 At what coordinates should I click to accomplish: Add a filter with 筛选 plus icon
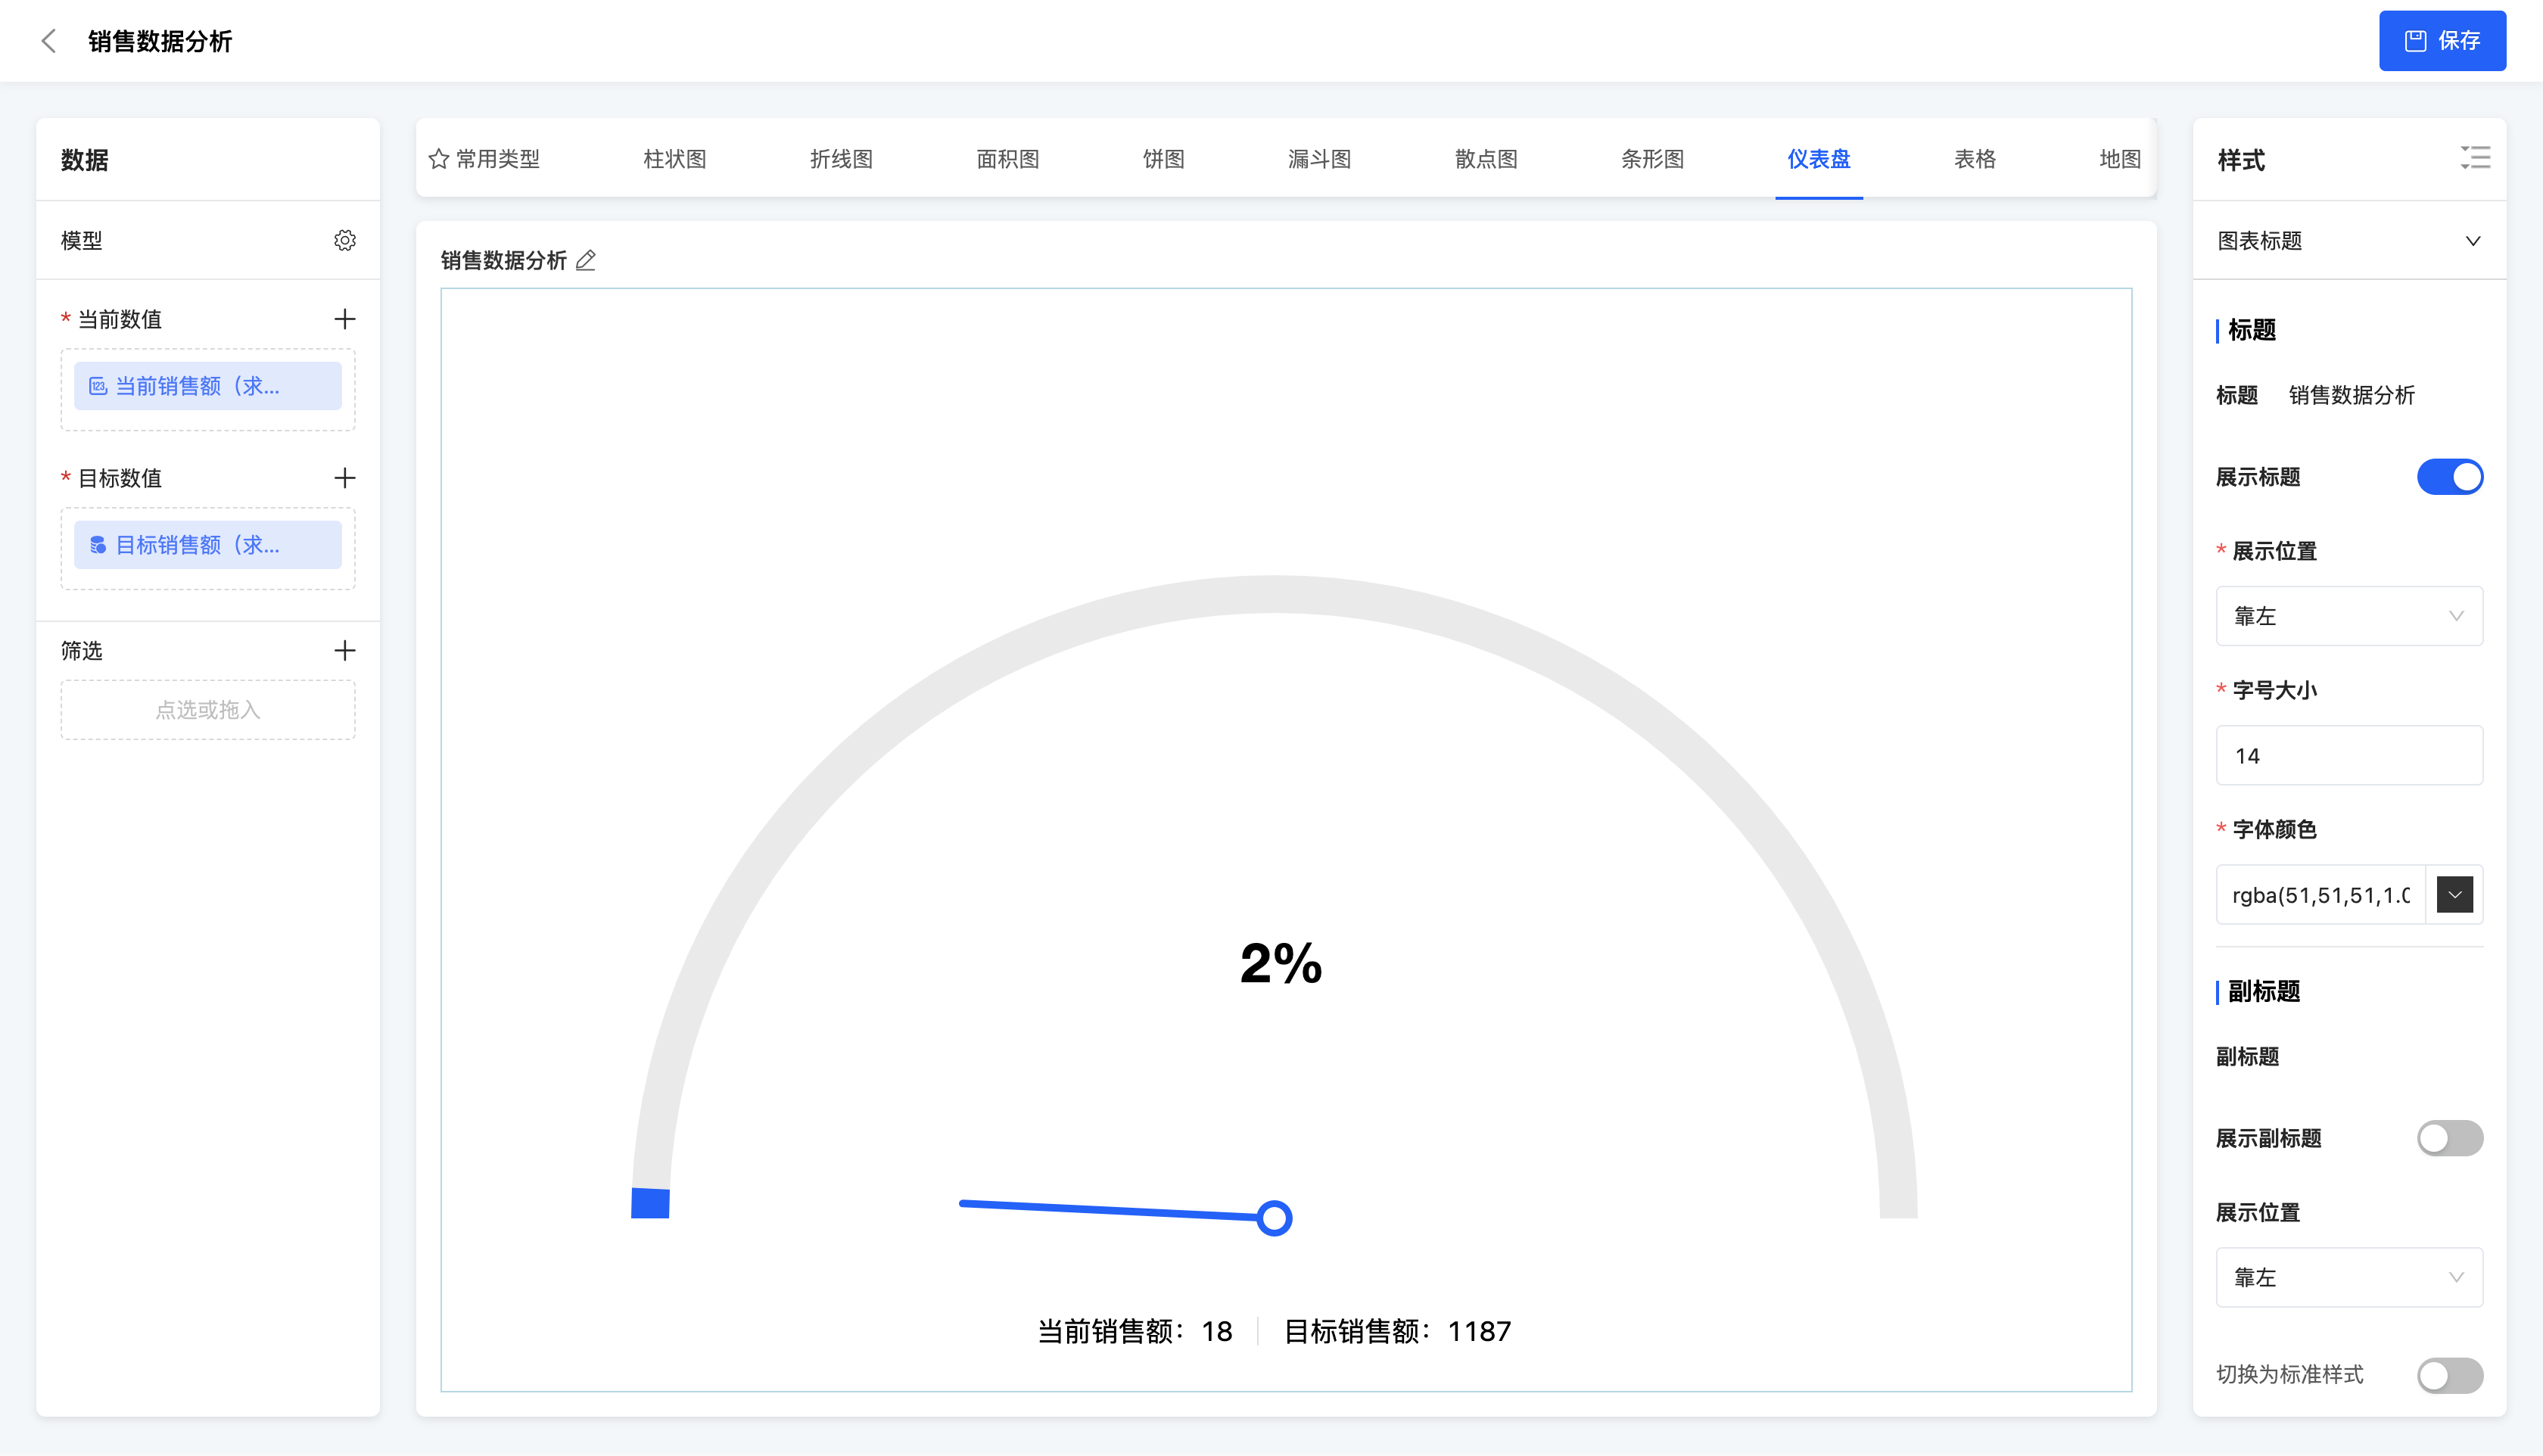pyautogui.click(x=345, y=651)
